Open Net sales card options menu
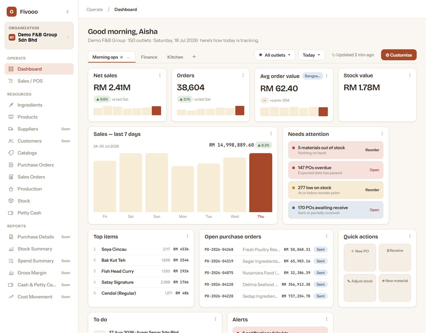Viewport: 426px width, 333px height. click(x=160, y=75)
